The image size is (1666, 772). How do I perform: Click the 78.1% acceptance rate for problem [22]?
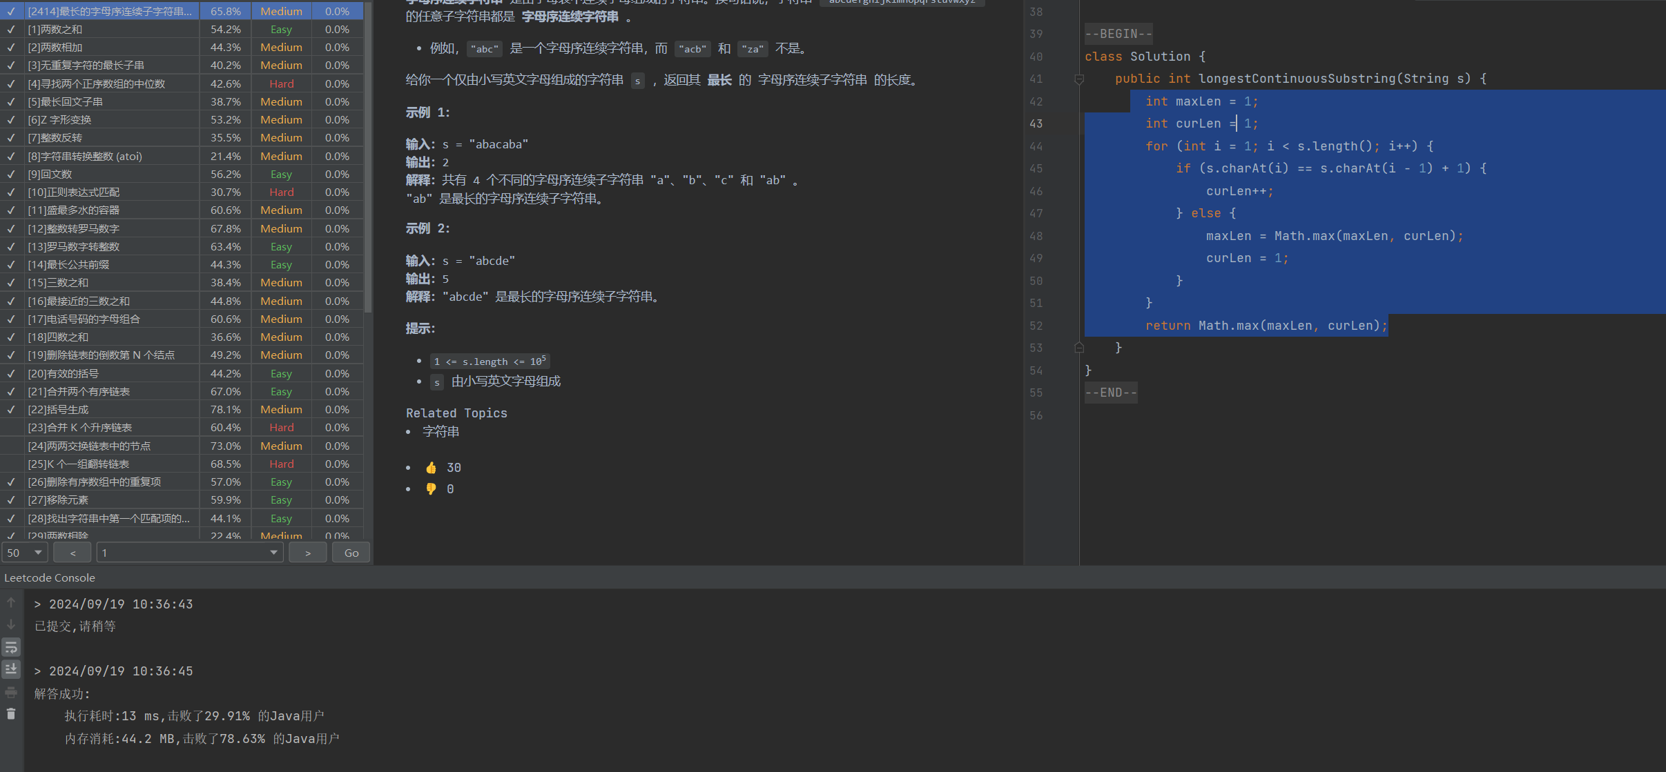tap(226, 409)
